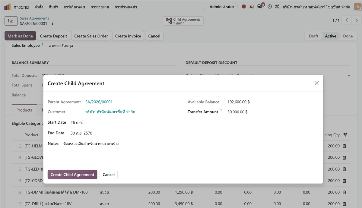This screenshot has width=362, height=208.
Task: Delete the TG-DMM product row
Action: click(344, 192)
